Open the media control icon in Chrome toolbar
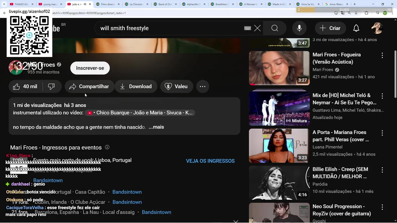 (x=377, y=13)
